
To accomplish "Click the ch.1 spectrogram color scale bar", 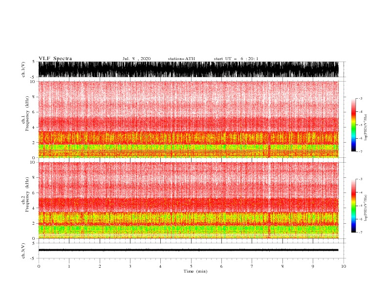I will (354, 125).
